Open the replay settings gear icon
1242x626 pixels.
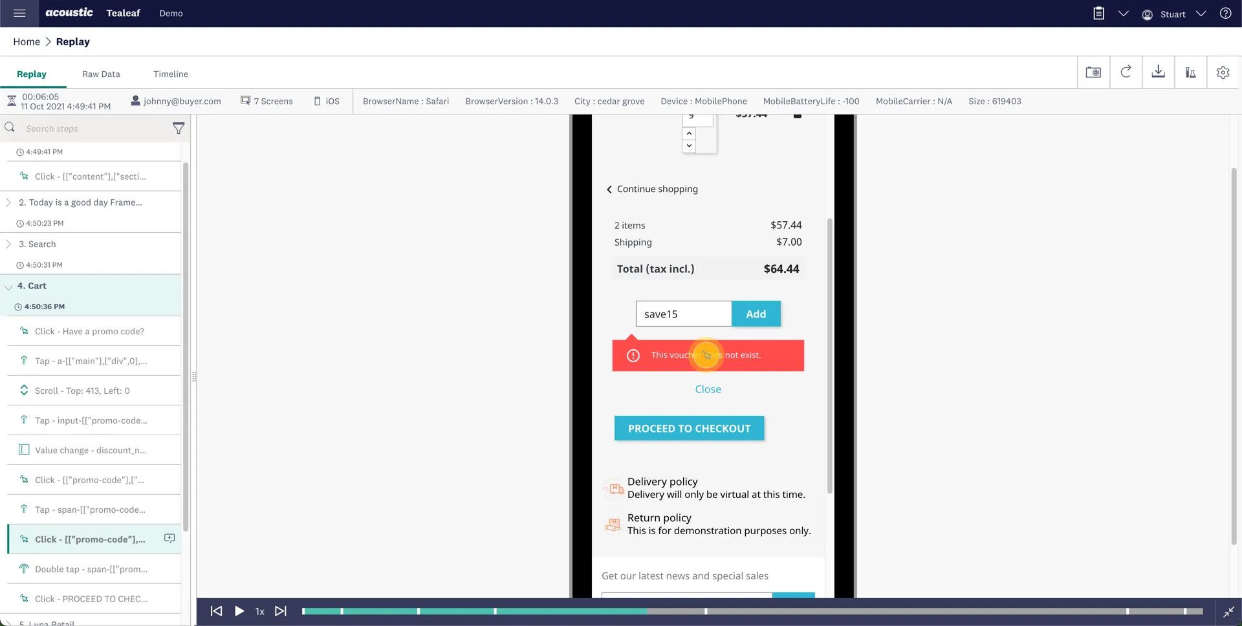point(1223,72)
